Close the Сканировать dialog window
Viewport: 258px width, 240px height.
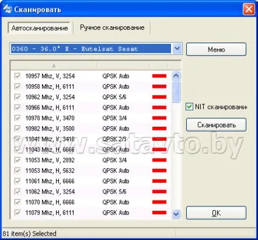tap(249, 9)
